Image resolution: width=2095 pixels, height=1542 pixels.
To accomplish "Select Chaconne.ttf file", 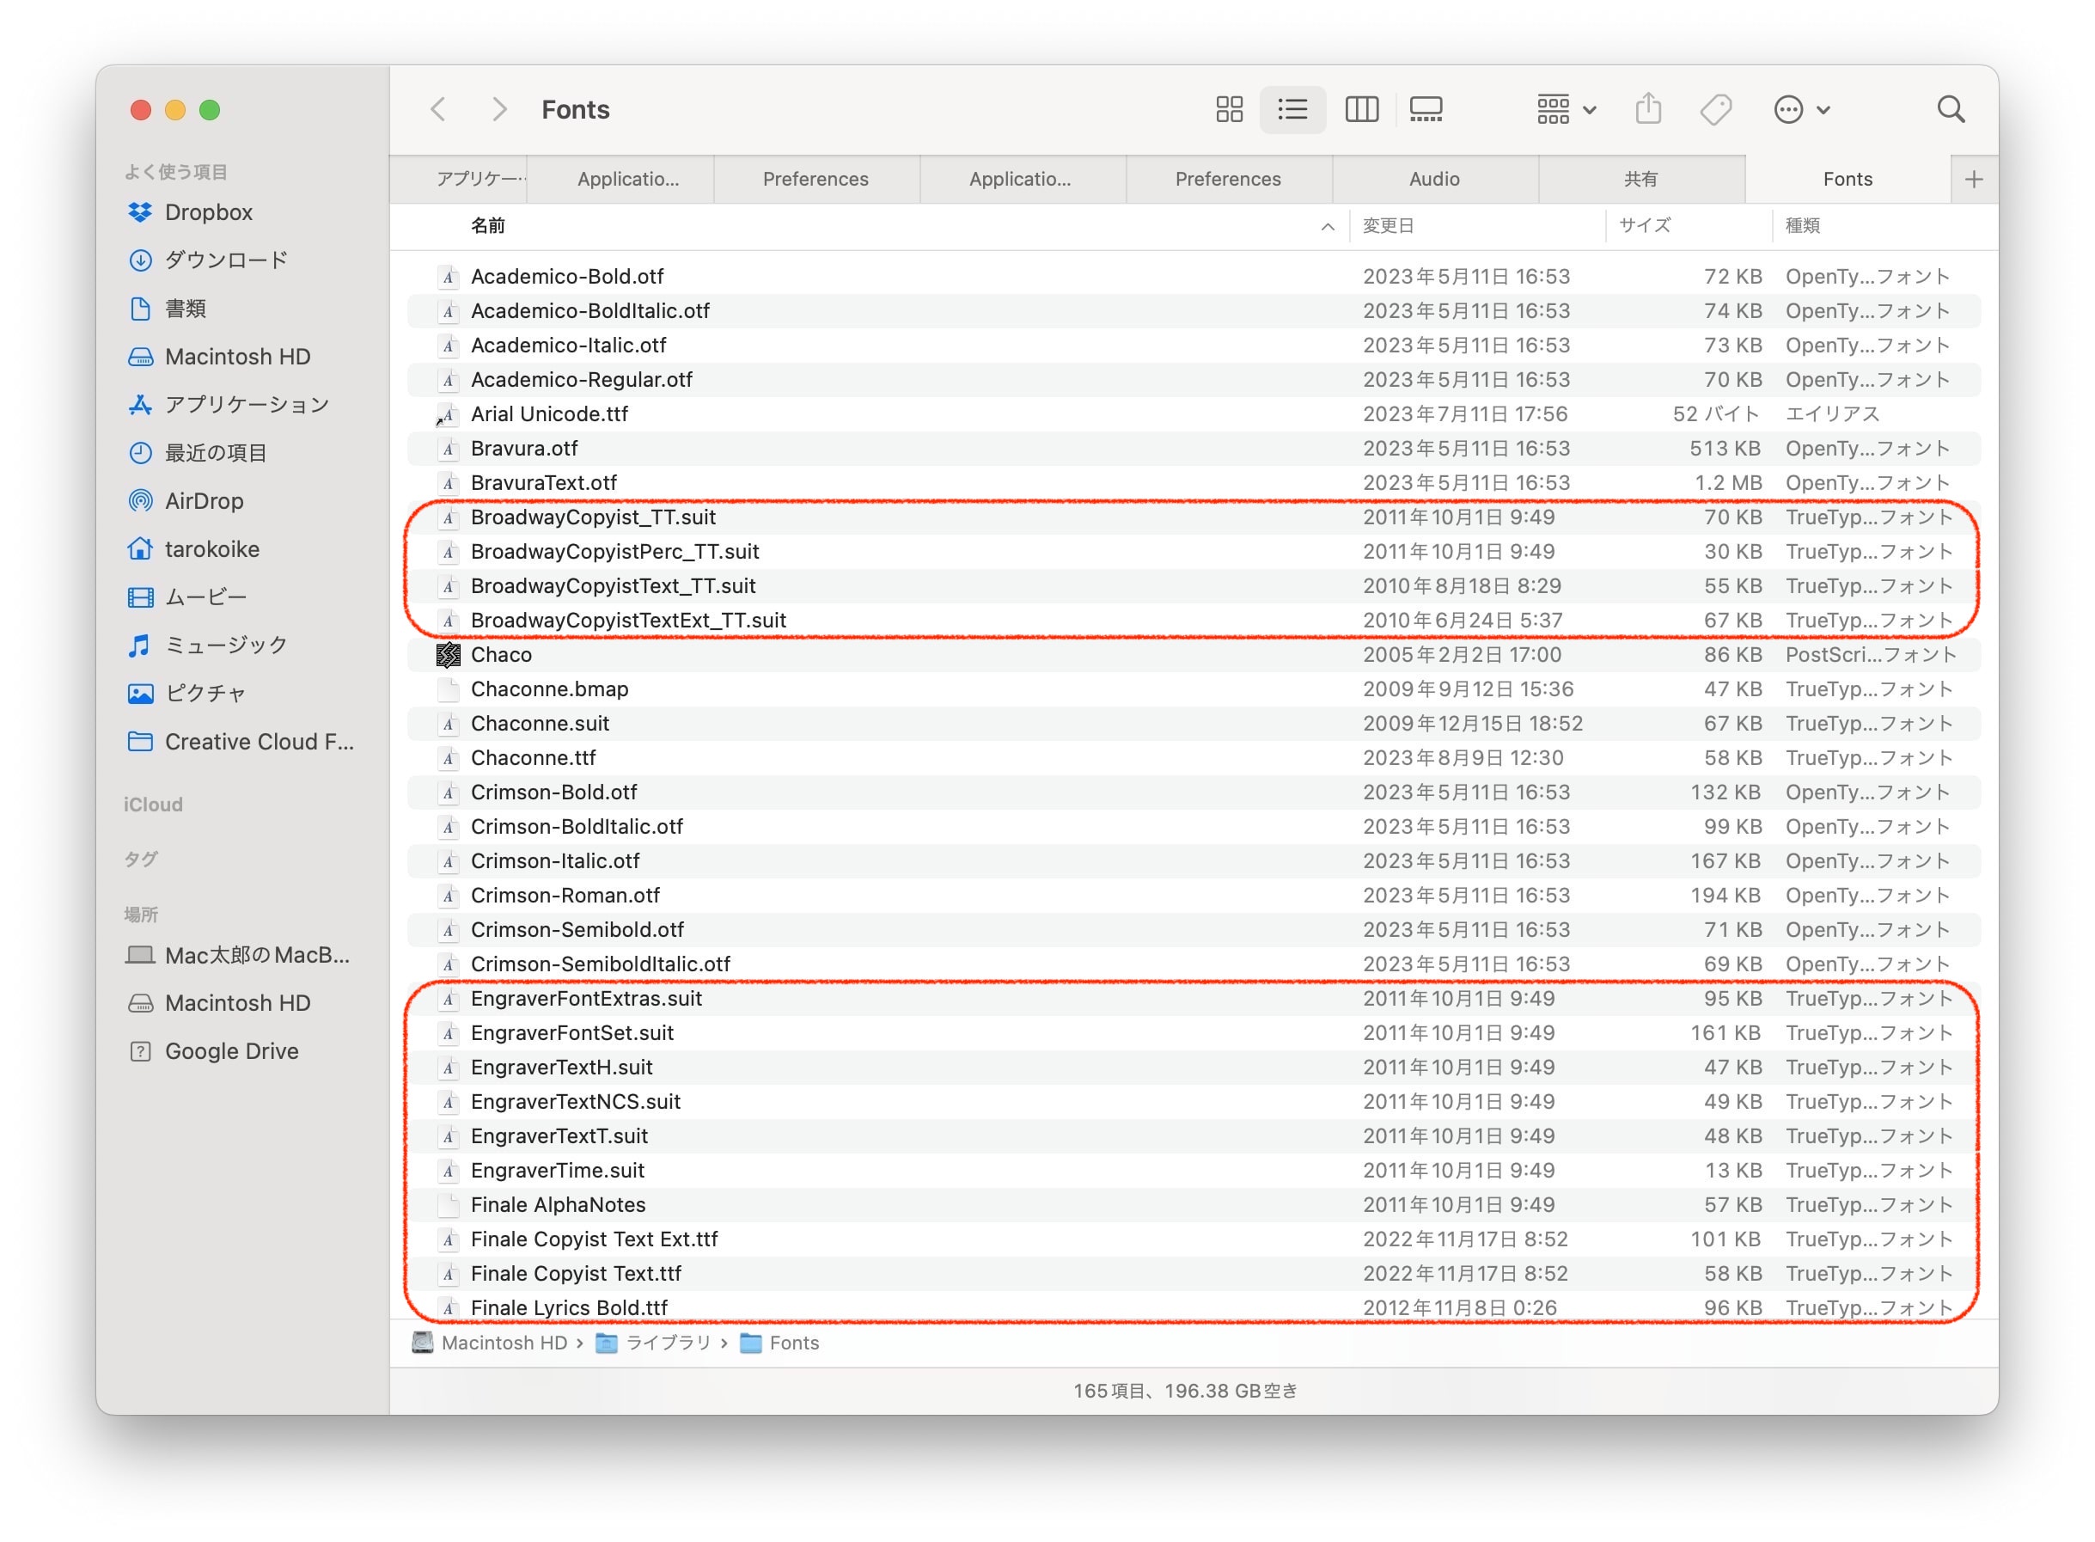I will coord(1194,759).
